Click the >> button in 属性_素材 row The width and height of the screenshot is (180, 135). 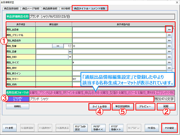[x=169, y=68]
